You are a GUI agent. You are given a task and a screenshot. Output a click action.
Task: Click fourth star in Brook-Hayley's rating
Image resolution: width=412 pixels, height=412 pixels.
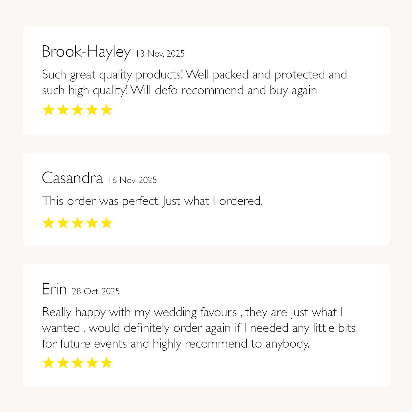click(92, 110)
